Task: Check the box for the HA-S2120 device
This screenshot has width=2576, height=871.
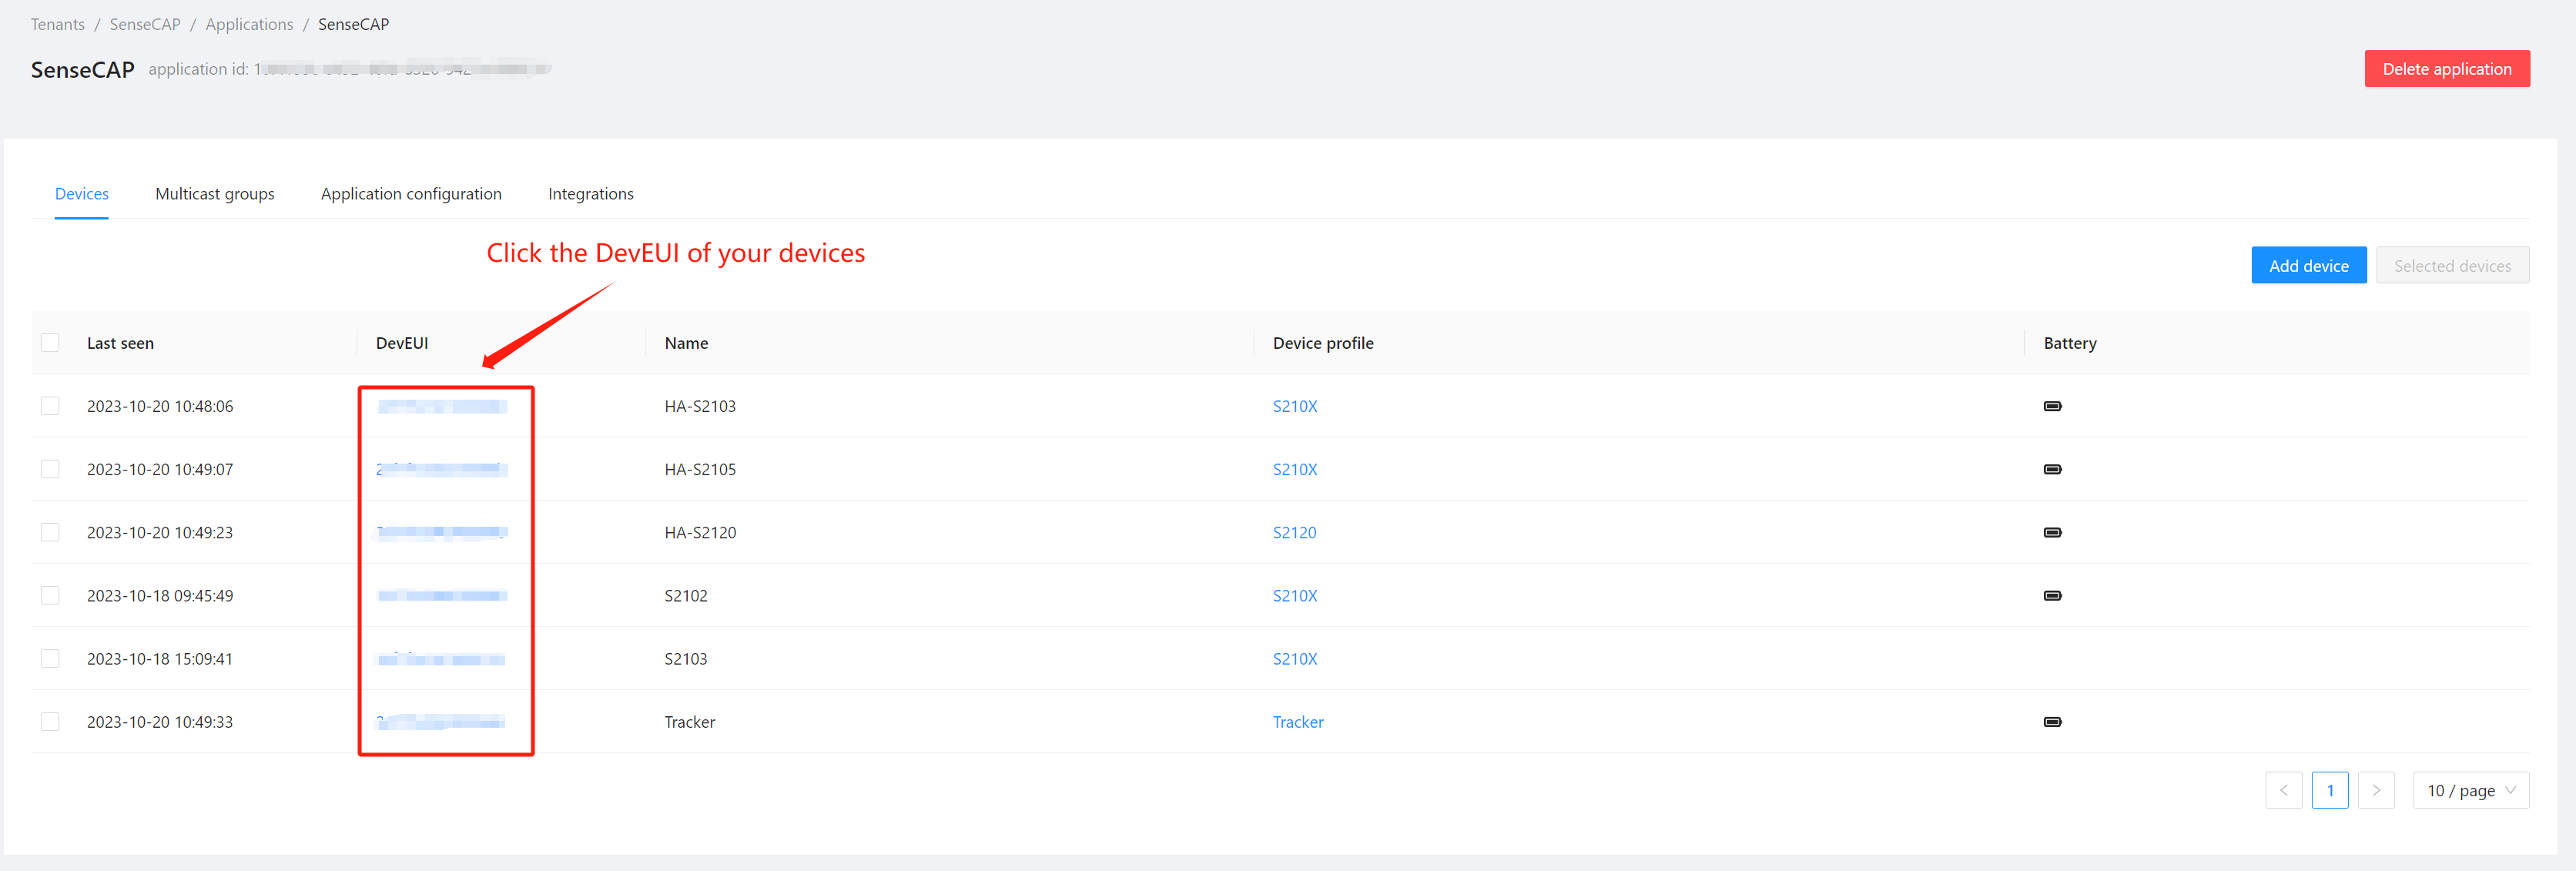Action: pyautogui.click(x=50, y=532)
